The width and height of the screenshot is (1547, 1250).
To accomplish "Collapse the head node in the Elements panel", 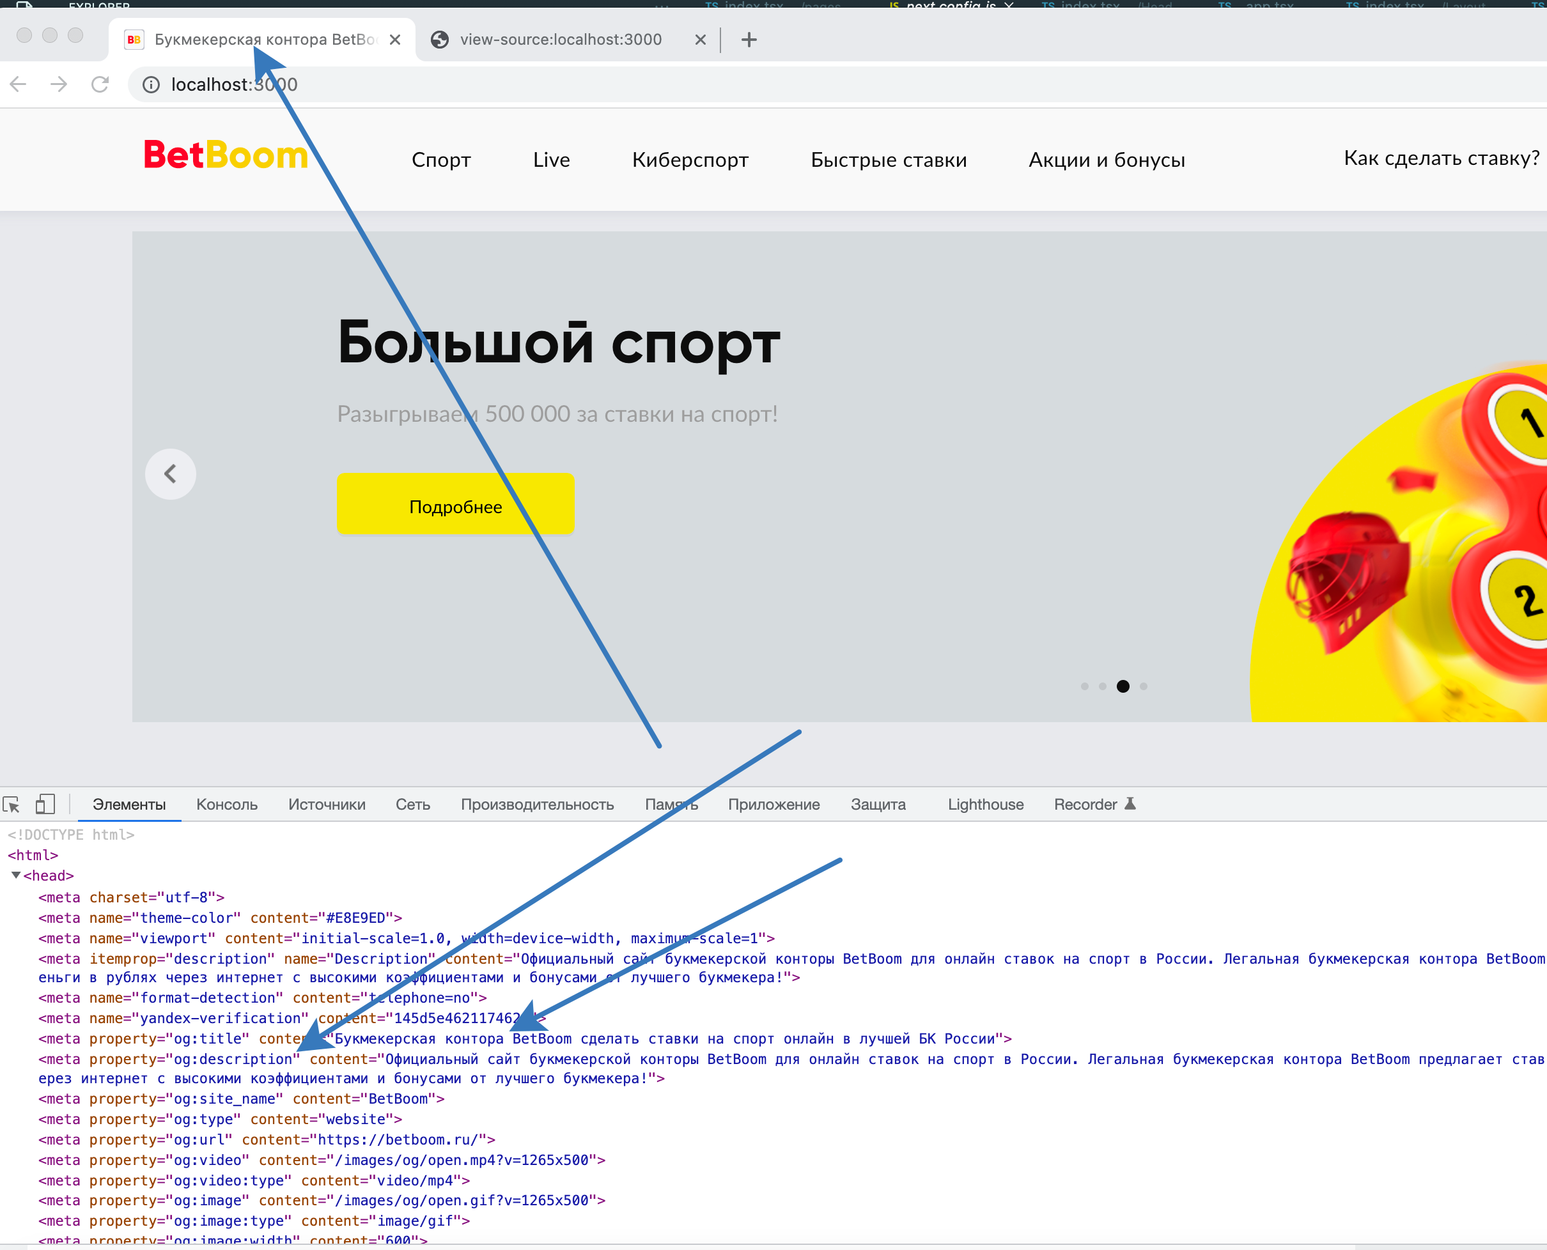I will click(16, 876).
